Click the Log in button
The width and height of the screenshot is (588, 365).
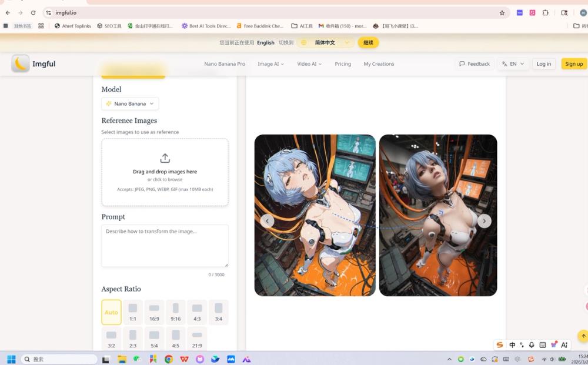[x=544, y=63]
